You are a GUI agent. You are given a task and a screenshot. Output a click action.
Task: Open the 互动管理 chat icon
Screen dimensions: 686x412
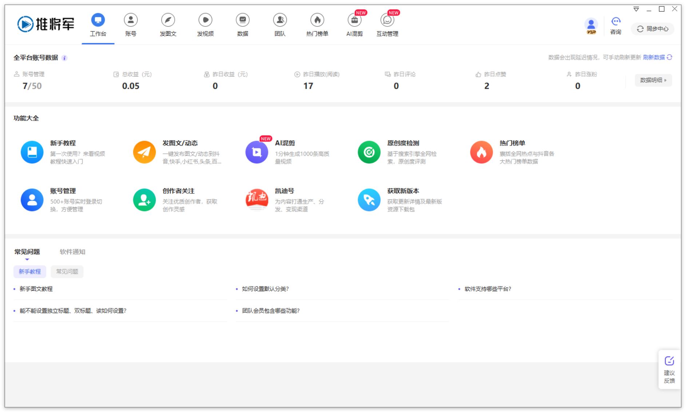[x=387, y=20]
